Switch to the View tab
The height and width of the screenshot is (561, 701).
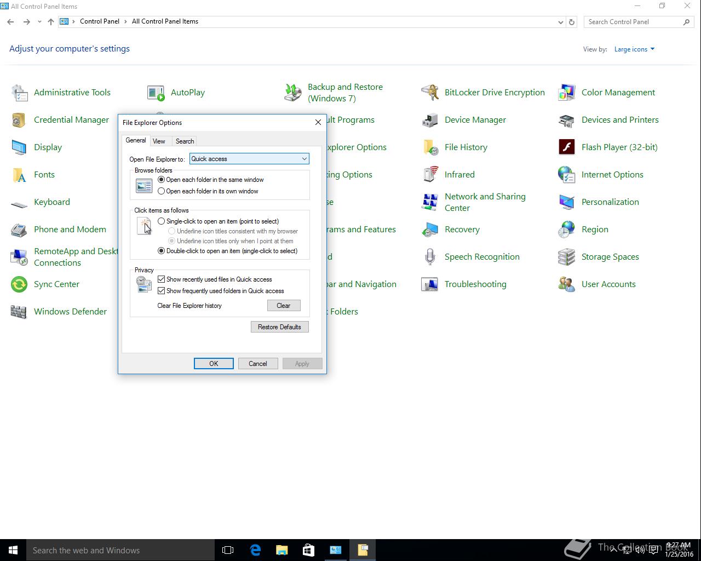click(159, 141)
